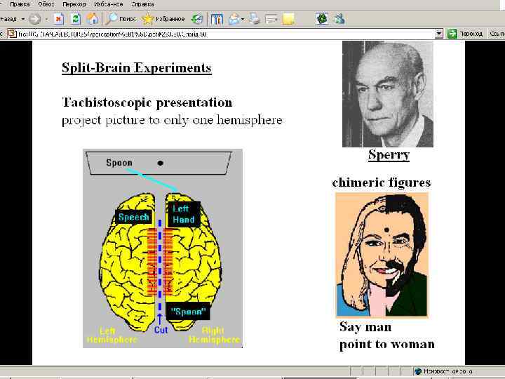Open the Поиск search panel
This screenshot has width=505, height=379.
point(121,19)
